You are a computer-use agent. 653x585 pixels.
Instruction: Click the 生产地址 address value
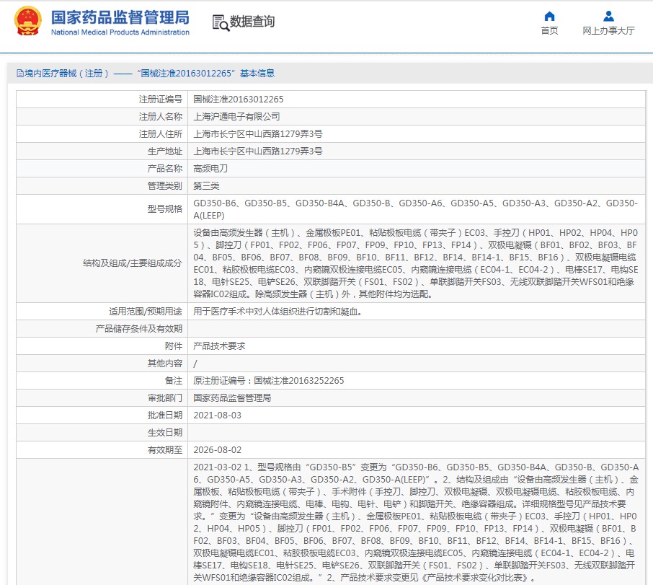tap(258, 151)
